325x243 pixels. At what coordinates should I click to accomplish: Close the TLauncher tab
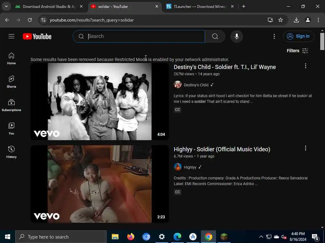pyautogui.click(x=232, y=7)
